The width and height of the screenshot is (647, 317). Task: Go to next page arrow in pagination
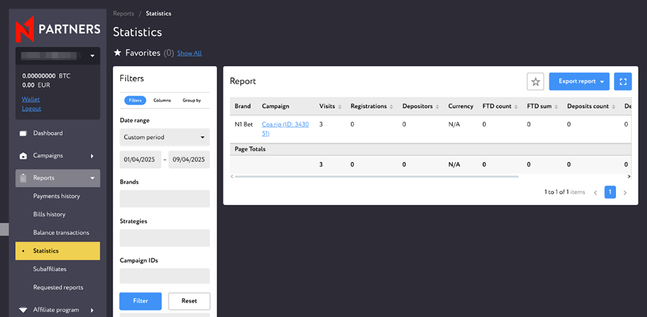[624, 193]
